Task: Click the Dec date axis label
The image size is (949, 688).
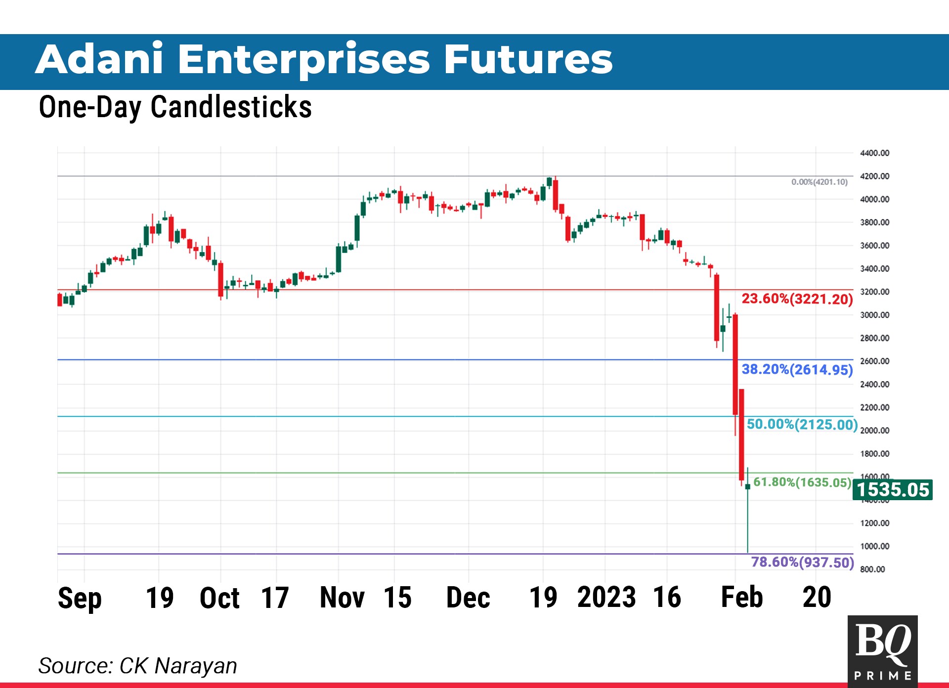Action: pos(468,597)
